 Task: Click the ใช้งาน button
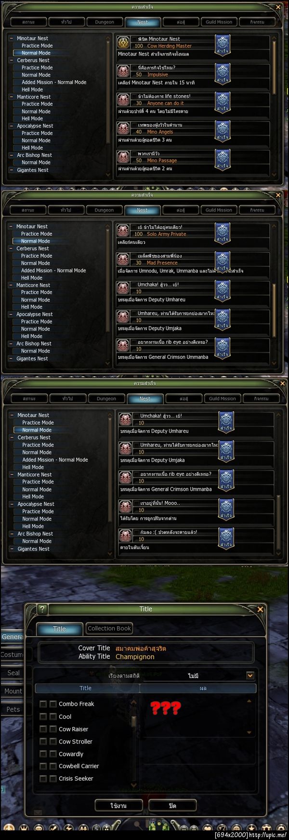click(118, 806)
